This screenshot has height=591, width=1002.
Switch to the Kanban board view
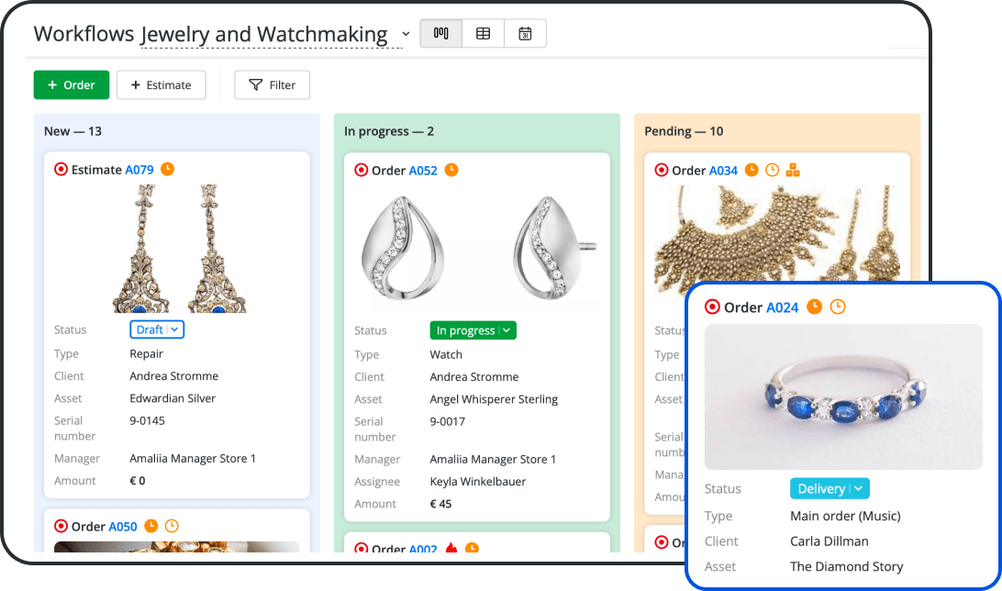440,33
